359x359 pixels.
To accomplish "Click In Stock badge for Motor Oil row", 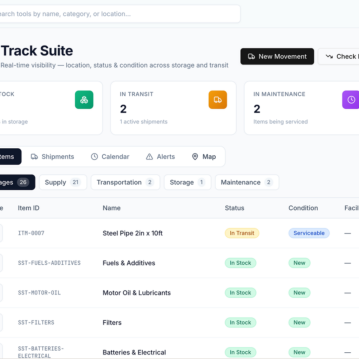I will [241, 293].
